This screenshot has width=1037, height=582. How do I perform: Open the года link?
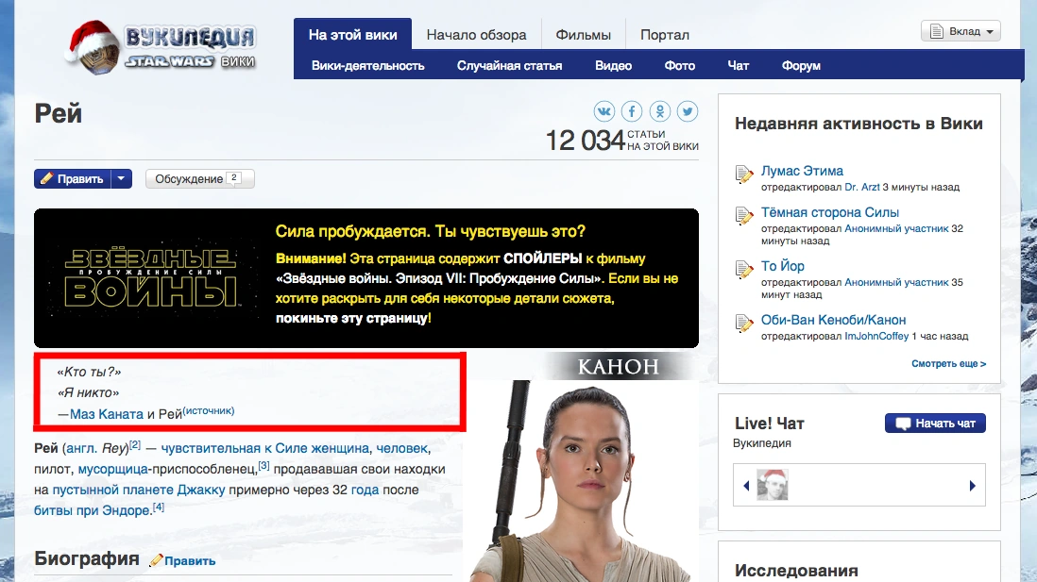coord(365,490)
